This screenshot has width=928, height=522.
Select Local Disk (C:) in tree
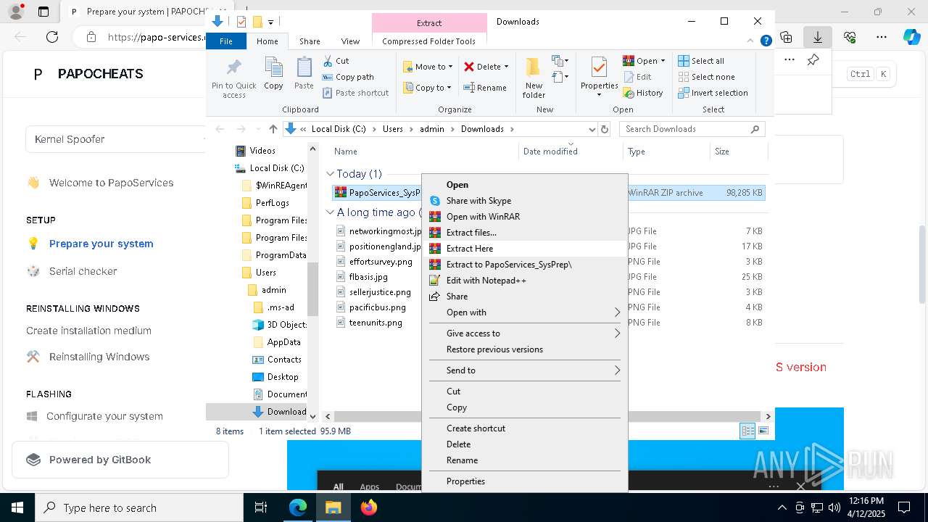(277, 168)
